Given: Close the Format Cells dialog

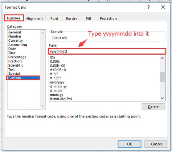Looking at the screenshot, I should (163, 7).
